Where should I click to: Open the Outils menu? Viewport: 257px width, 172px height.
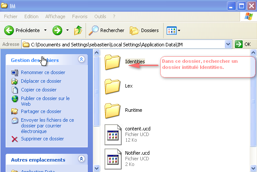(x=100, y=16)
